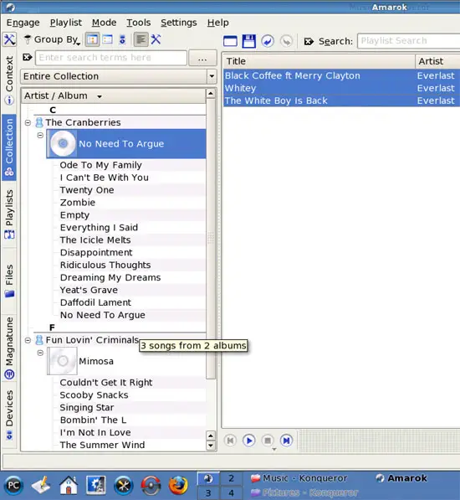The width and height of the screenshot is (460, 500).
Task: Collapse The Cranberries artist node
Action: click(28, 122)
